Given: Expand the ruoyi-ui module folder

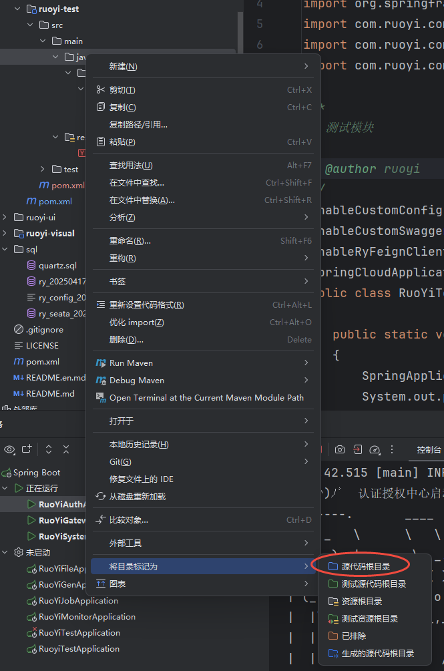Looking at the screenshot, I should [x=5, y=217].
